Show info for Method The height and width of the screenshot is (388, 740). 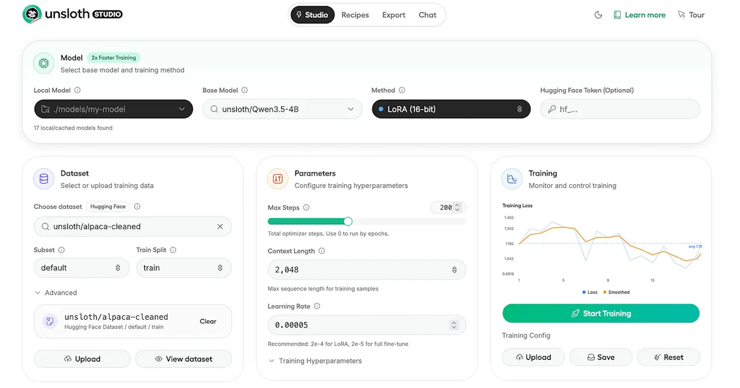tap(402, 91)
